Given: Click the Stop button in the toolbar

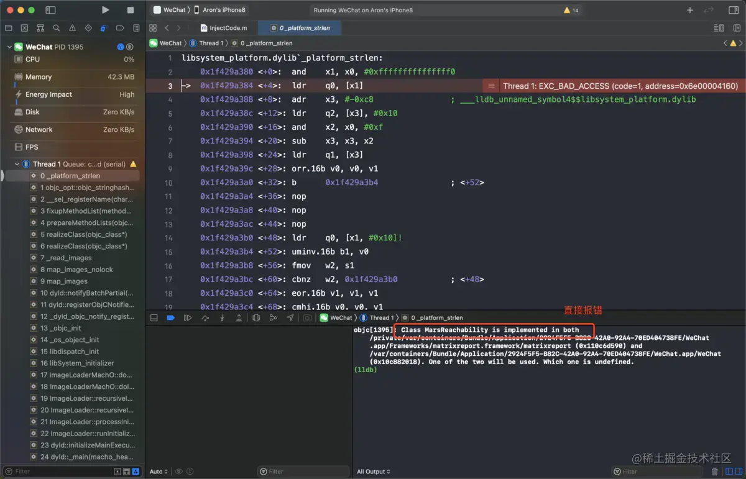Looking at the screenshot, I should [131, 10].
